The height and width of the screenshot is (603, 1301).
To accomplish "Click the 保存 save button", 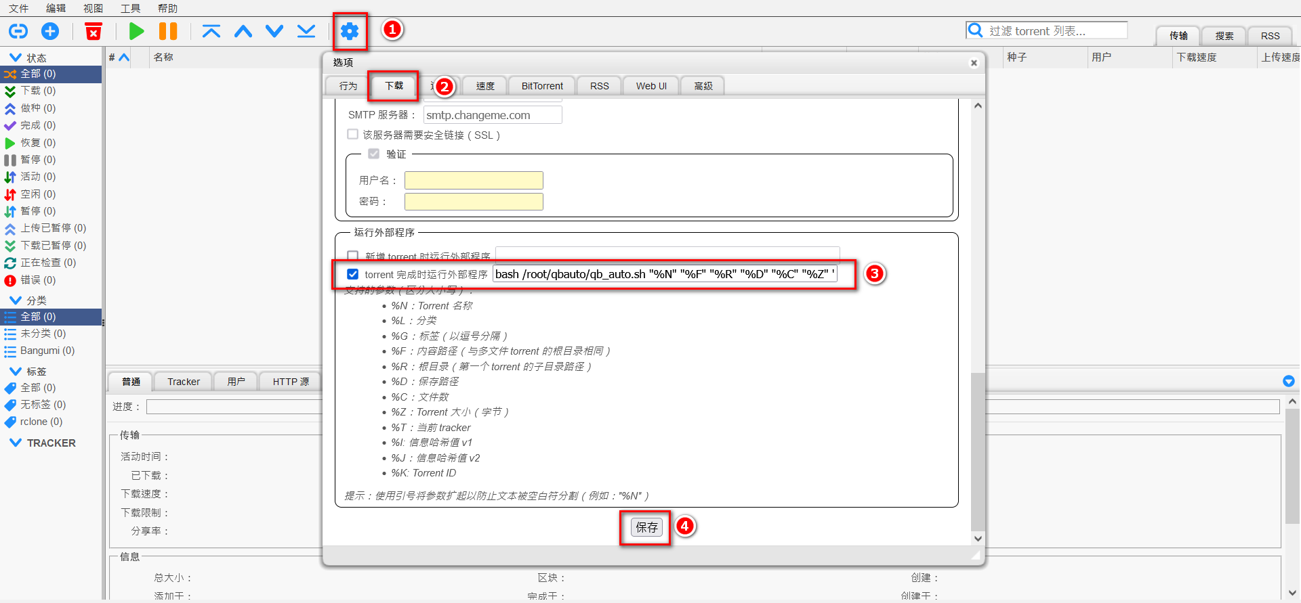I will point(646,527).
